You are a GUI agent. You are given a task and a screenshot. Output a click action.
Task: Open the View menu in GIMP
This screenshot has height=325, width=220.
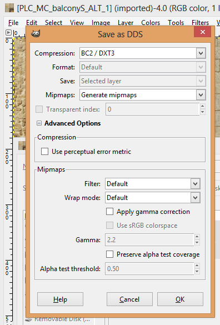(x=77, y=22)
